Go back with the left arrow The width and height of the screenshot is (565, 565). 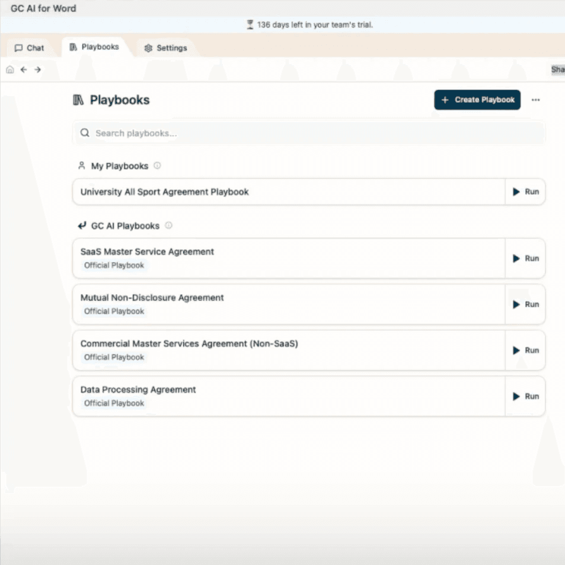(x=24, y=69)
